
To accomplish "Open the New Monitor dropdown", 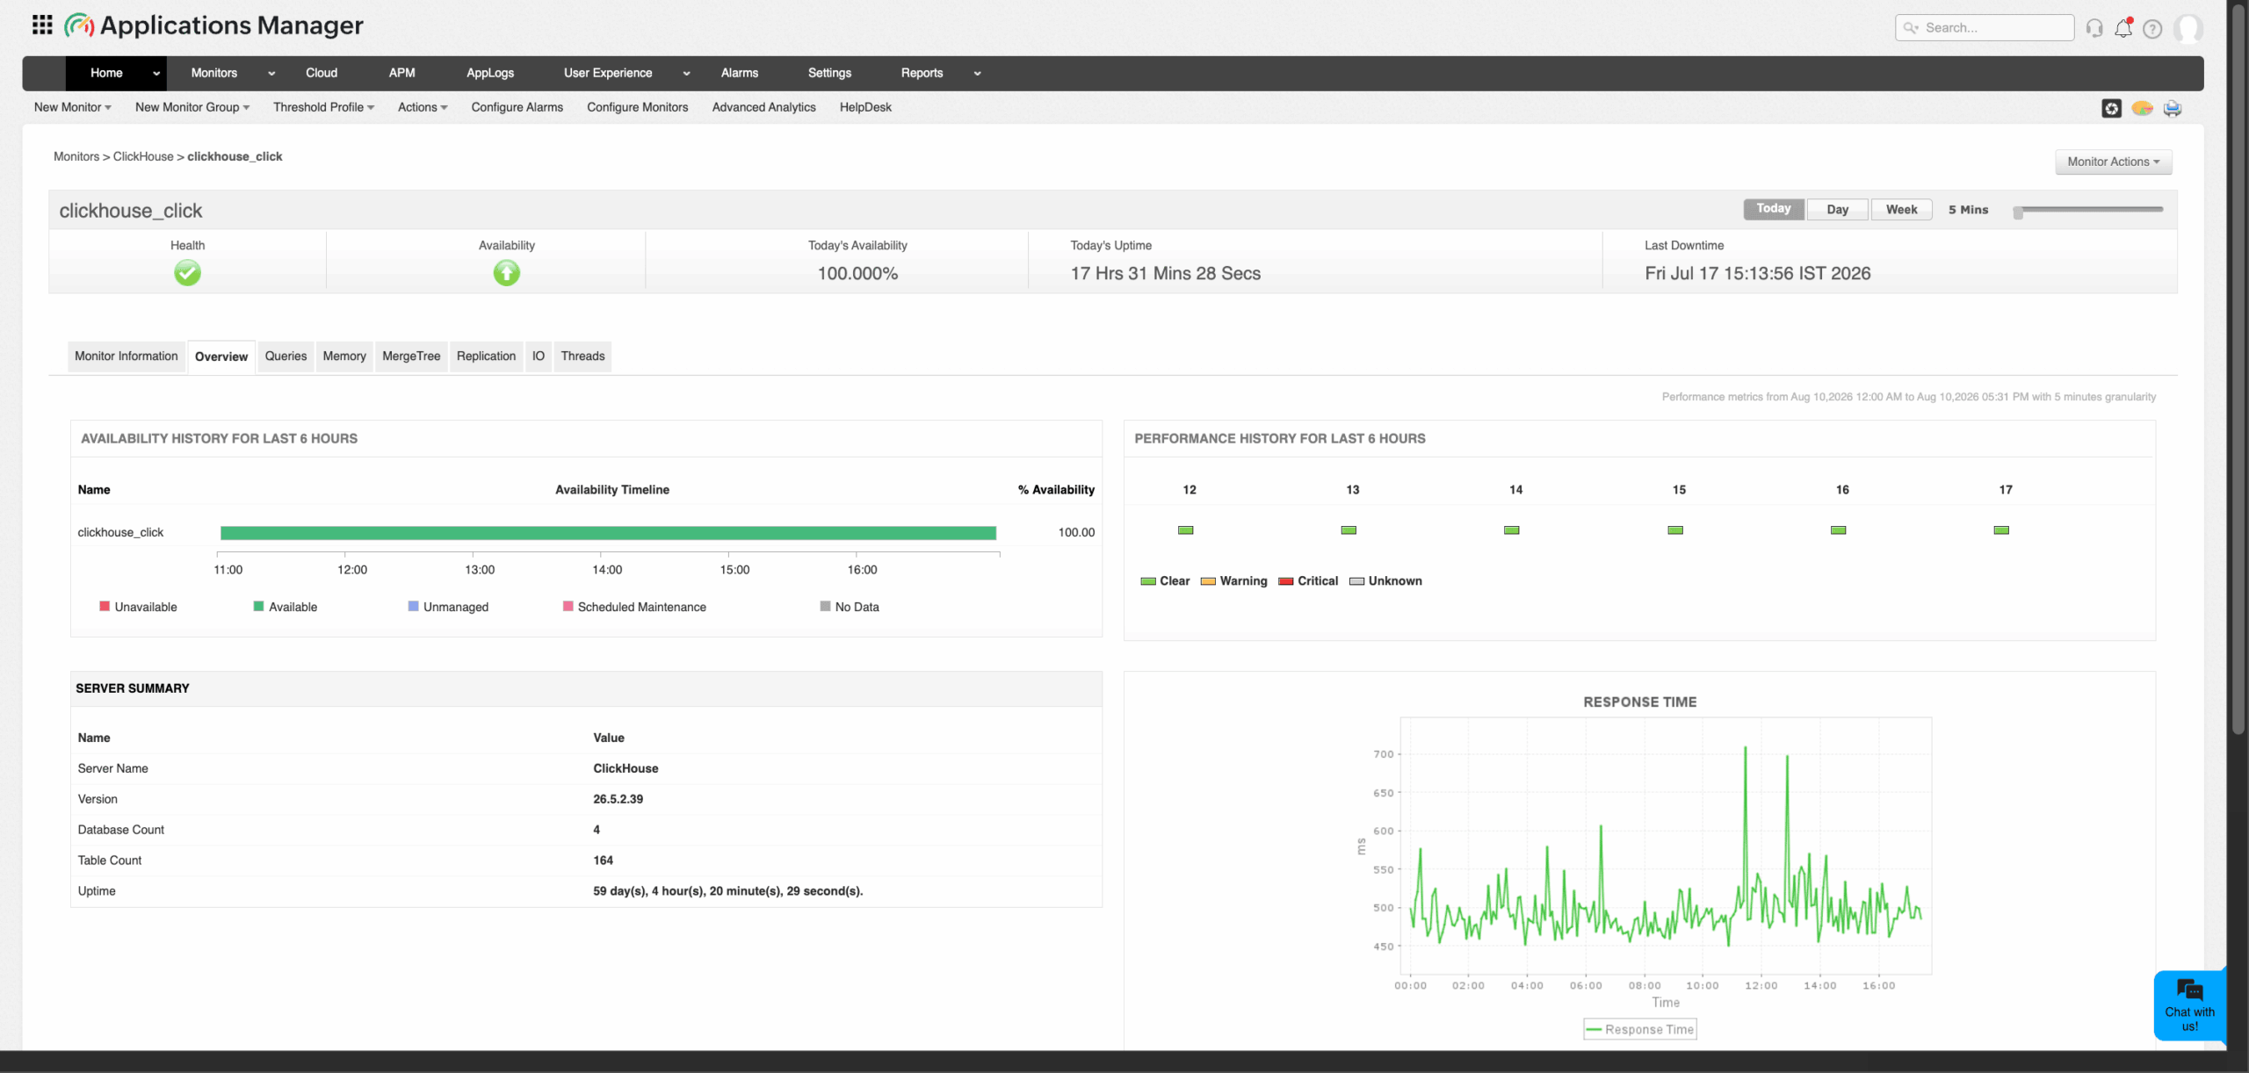I will [x=73, y=107].
